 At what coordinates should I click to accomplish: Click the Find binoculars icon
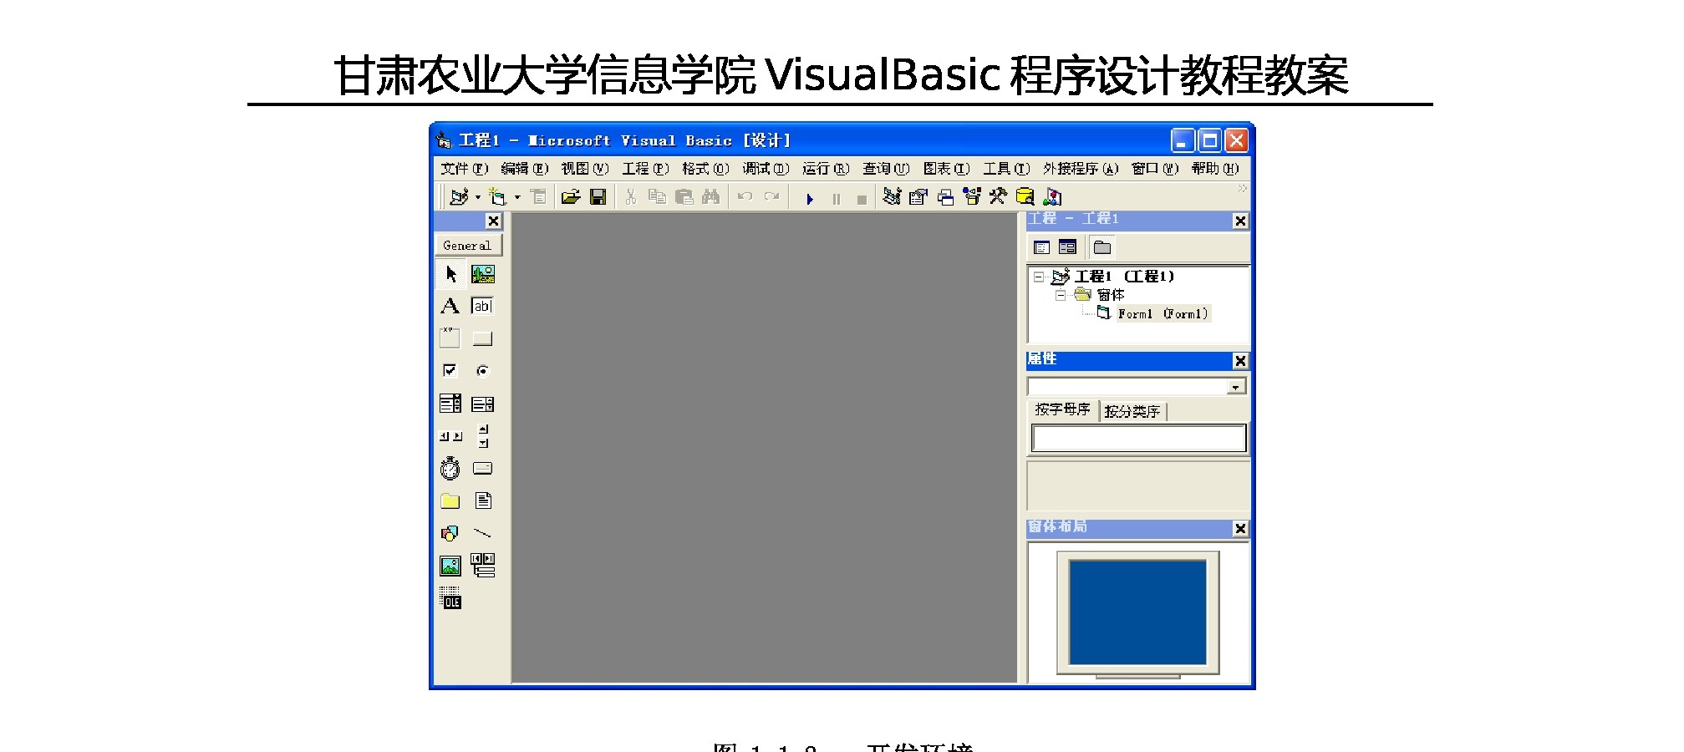[711, 196]
